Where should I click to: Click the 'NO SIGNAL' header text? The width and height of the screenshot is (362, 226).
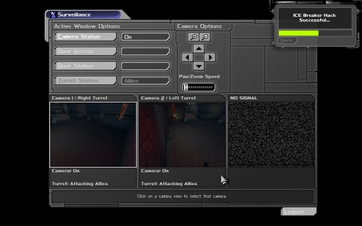point(244,98)
